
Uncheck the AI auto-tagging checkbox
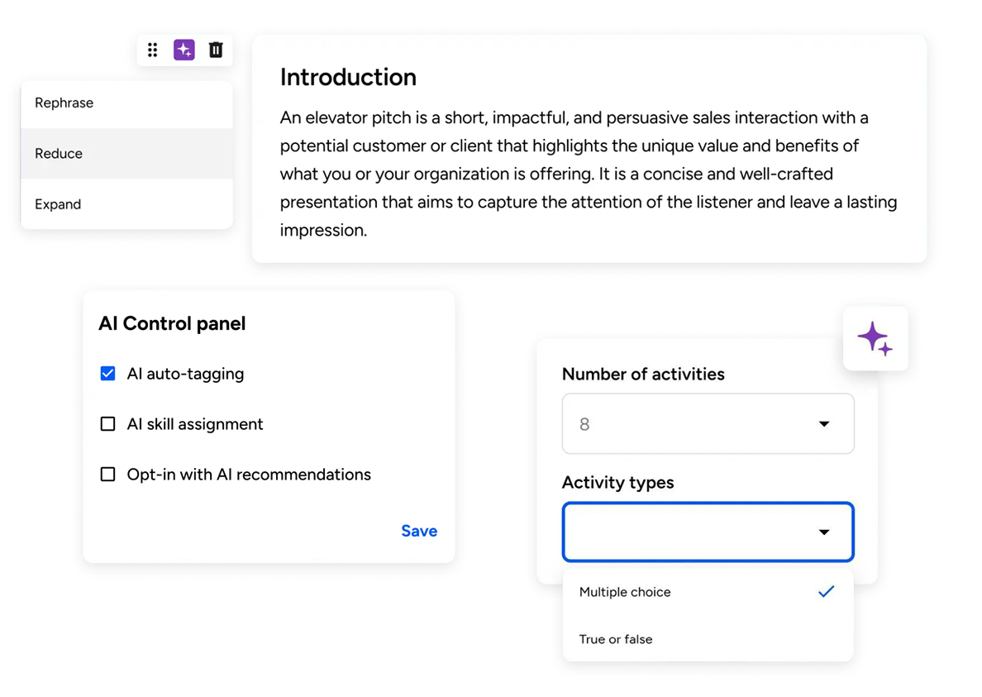(x=107, y=374)
